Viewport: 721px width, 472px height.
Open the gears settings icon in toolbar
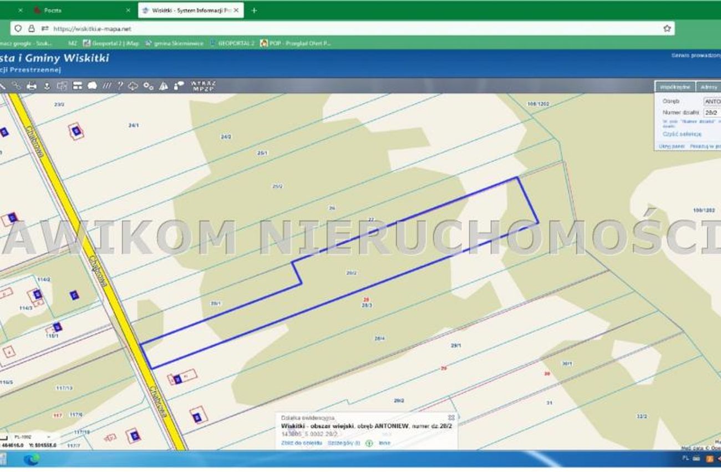pyautogui.click(x=148, y=86)
